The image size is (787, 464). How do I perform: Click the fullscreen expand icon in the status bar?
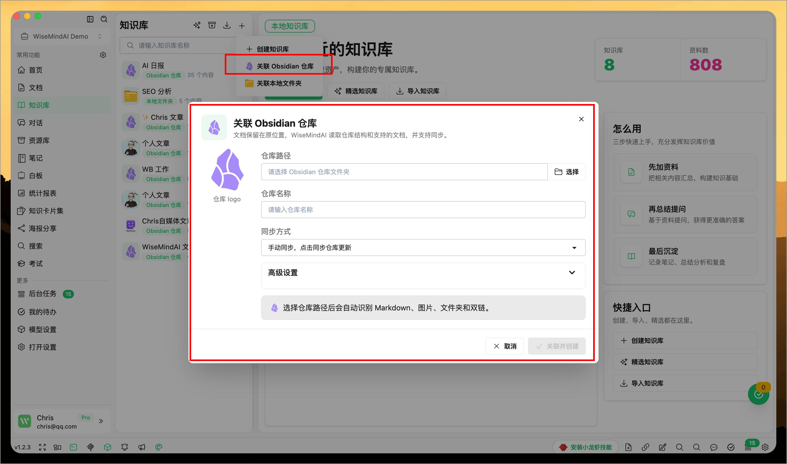42,447
